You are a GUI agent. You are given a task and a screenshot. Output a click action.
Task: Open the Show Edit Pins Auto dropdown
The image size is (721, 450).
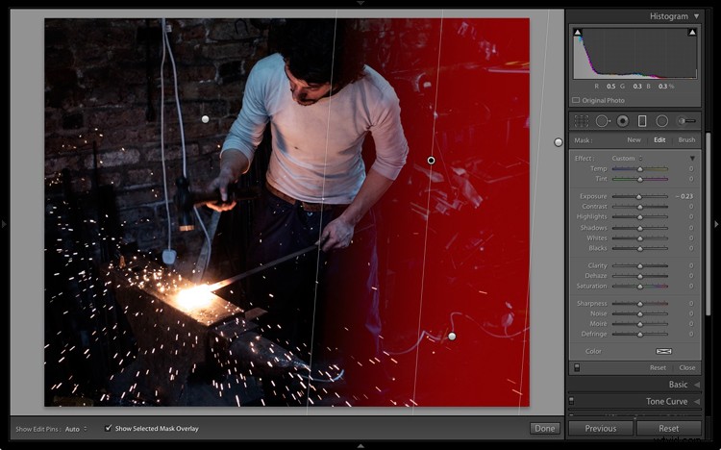[76, 429]
